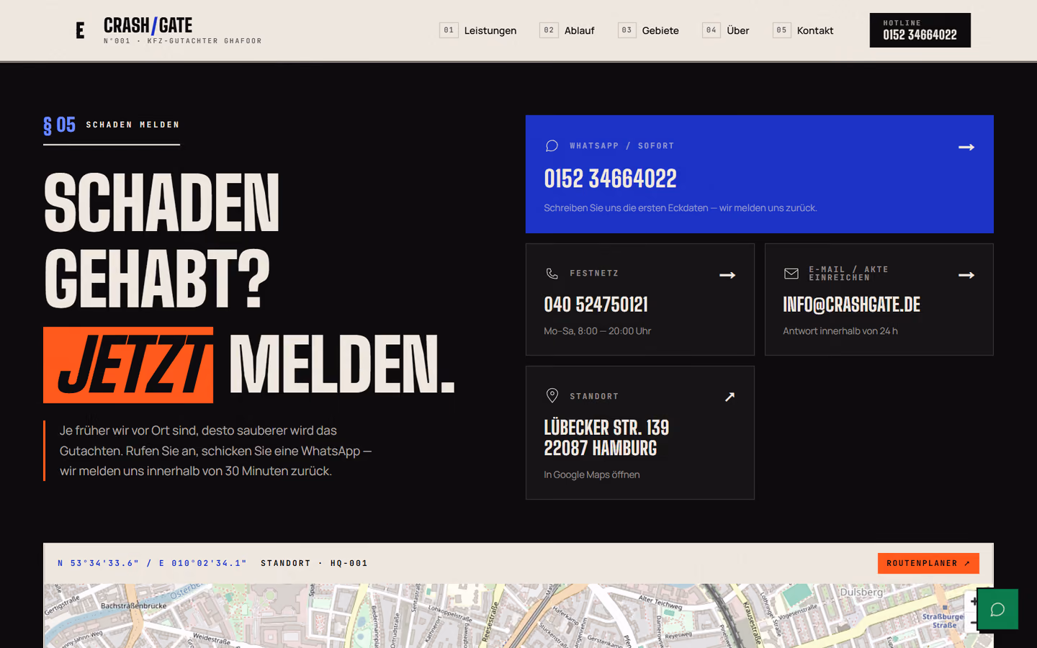Open WhatsApp number 0152 34664022 card
Image resolution: width=1037 pixels, height=648 pixels.
pos(759,174)
